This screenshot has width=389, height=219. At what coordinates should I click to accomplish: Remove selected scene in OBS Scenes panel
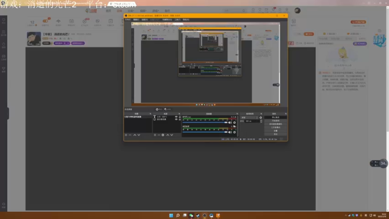point(130,135)
